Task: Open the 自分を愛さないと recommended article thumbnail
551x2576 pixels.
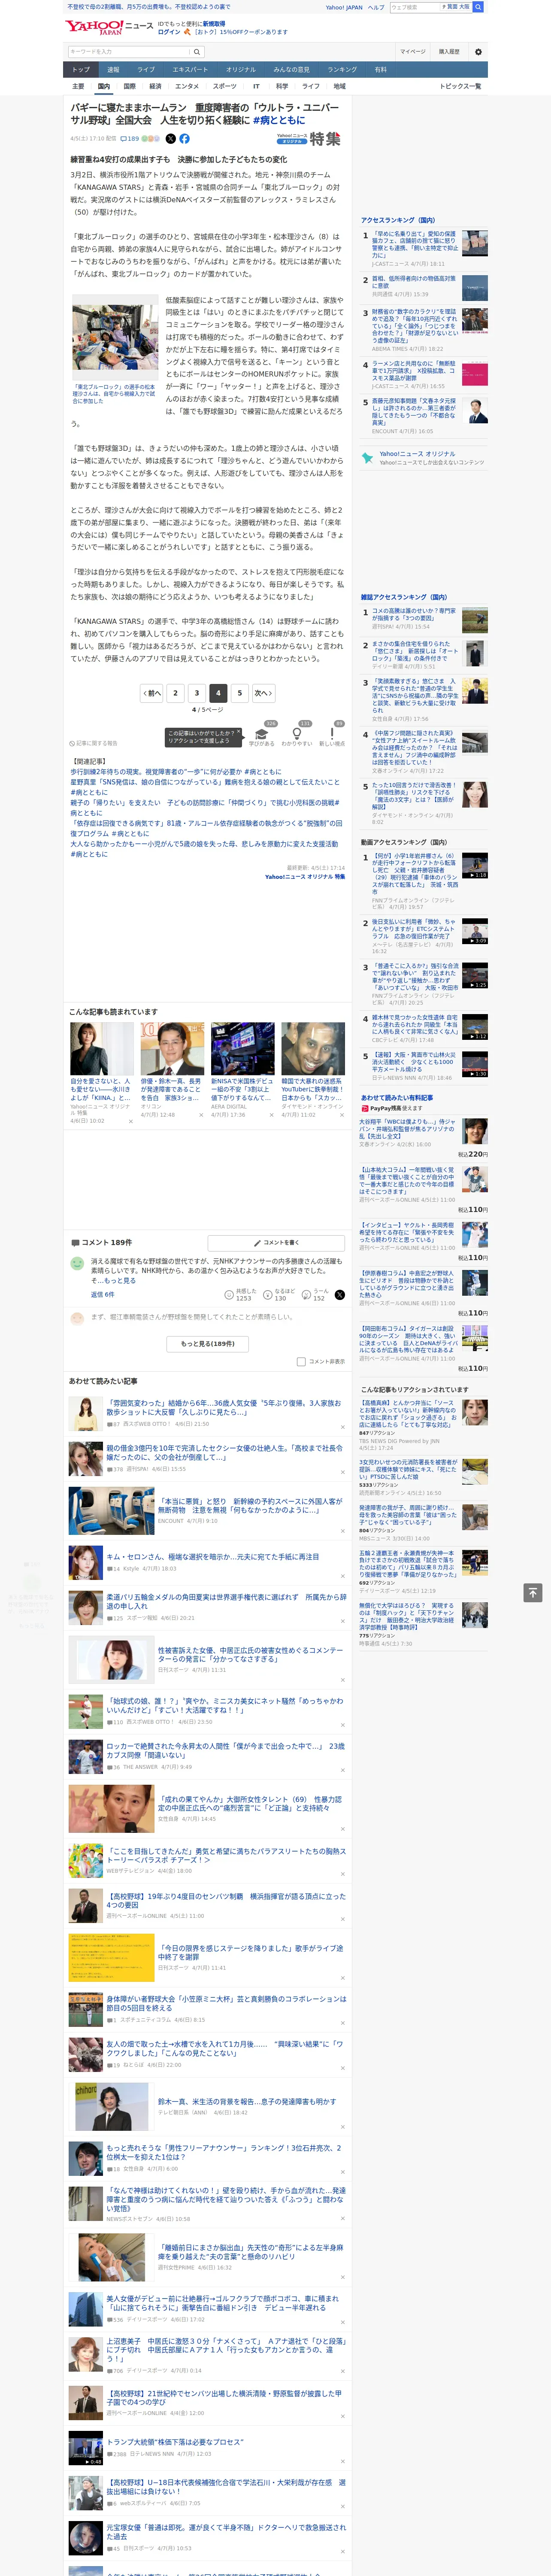Action: [102, 1048]
